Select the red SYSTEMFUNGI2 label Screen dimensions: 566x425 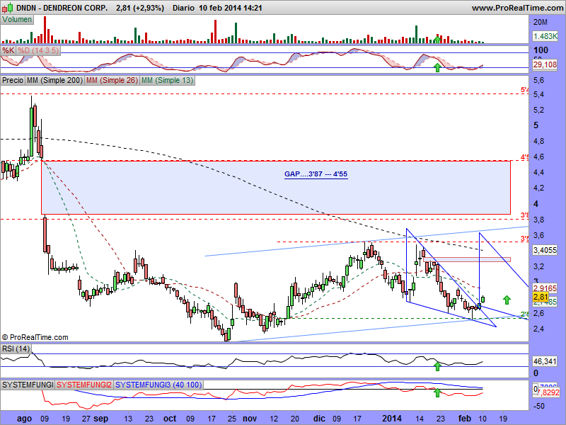[84, 385]
